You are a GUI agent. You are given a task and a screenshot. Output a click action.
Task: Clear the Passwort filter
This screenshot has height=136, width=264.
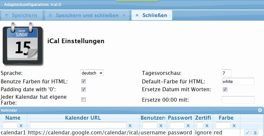pos(188,126)
